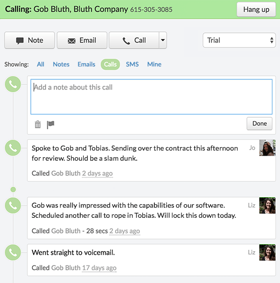Flag this call with the flag icon

click(x=50, y=124)
